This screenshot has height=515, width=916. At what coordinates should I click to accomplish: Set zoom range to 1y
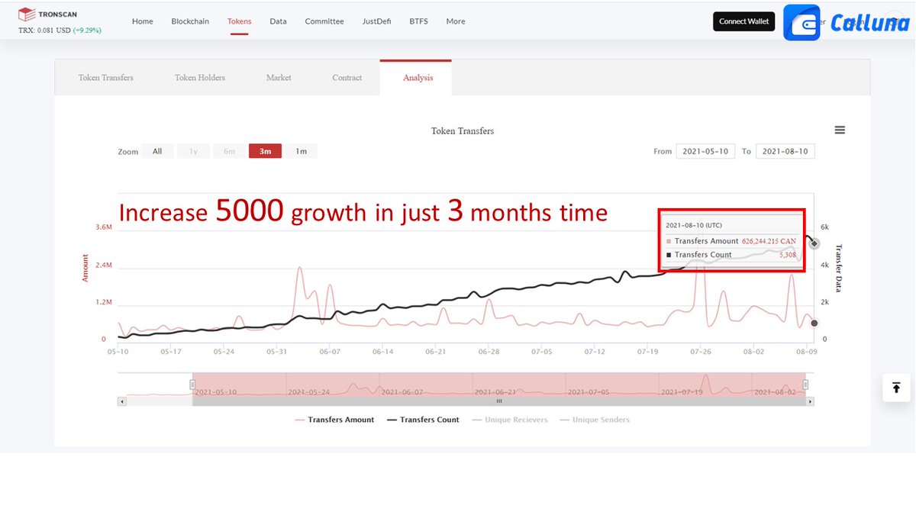[193, 151]
